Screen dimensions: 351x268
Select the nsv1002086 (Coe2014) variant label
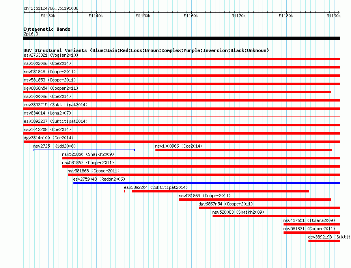pyautogui.click(x=47, y=63)
